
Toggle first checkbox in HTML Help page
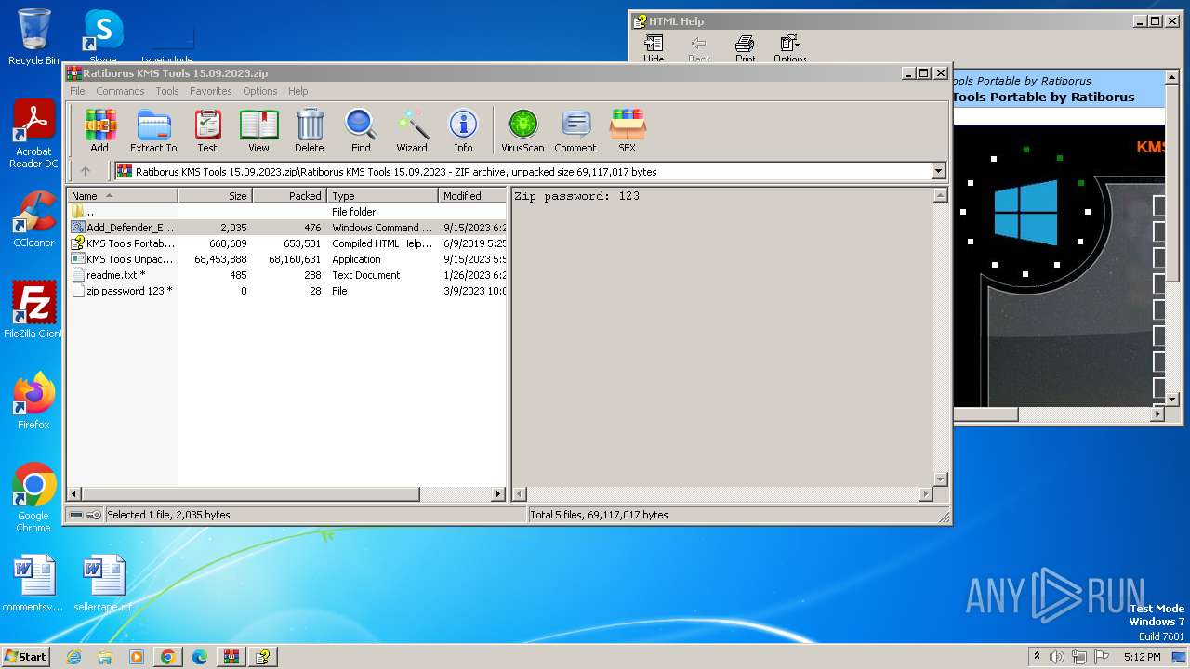click(1158, 205)
